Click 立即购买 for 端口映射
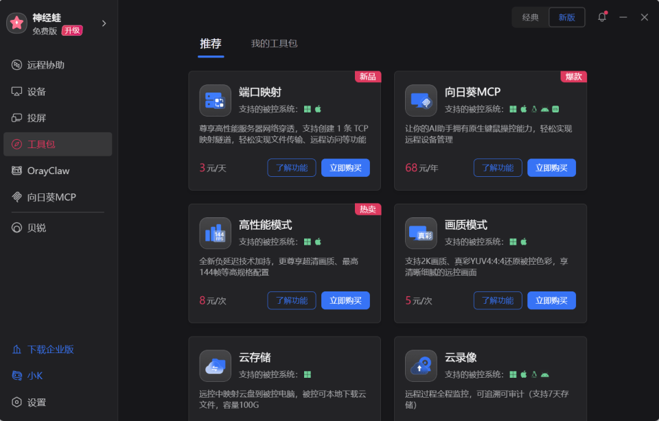Screen dimensions: 659x421 coord(345,168)
